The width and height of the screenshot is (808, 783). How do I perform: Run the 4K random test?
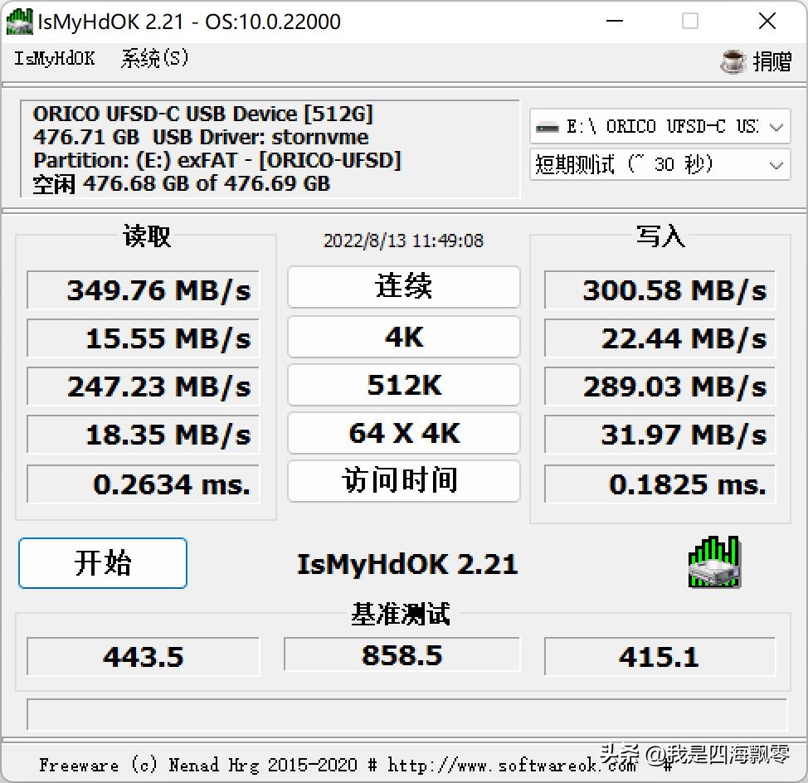coord(402,337)
